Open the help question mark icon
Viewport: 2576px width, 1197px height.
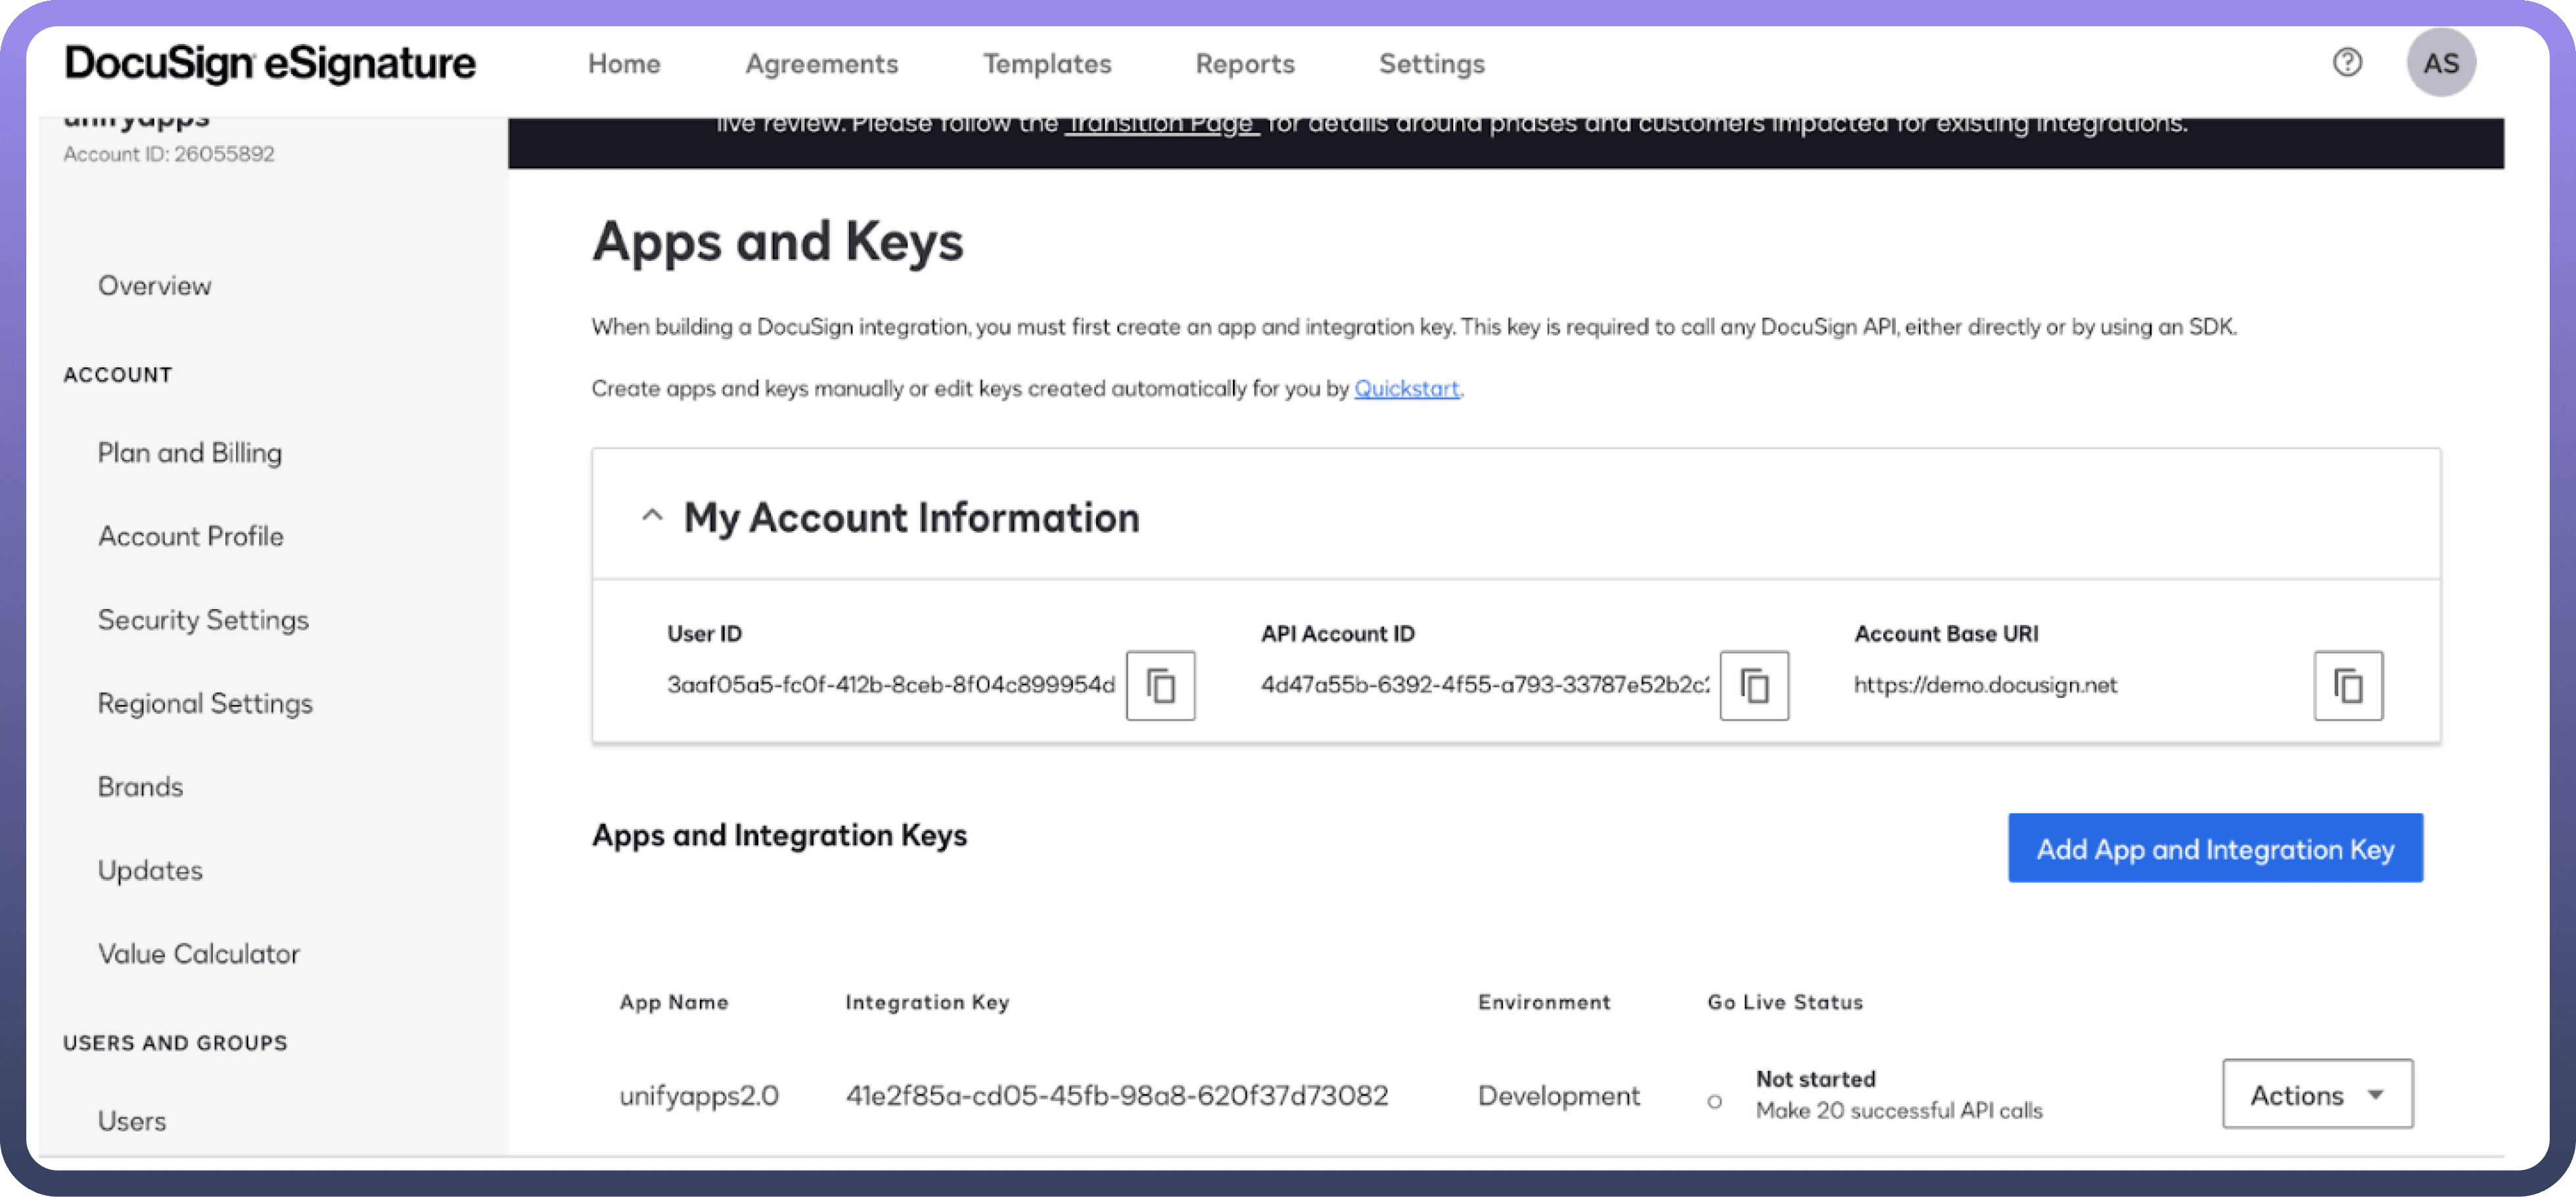(2347, 63)
